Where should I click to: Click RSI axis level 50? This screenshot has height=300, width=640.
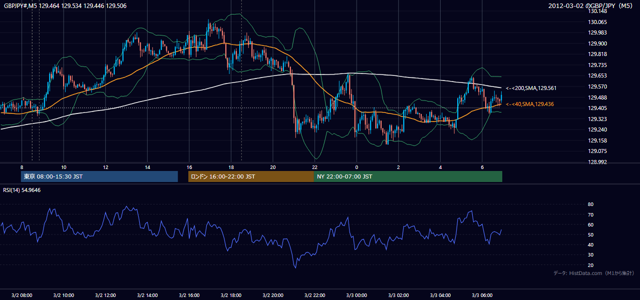590,234
